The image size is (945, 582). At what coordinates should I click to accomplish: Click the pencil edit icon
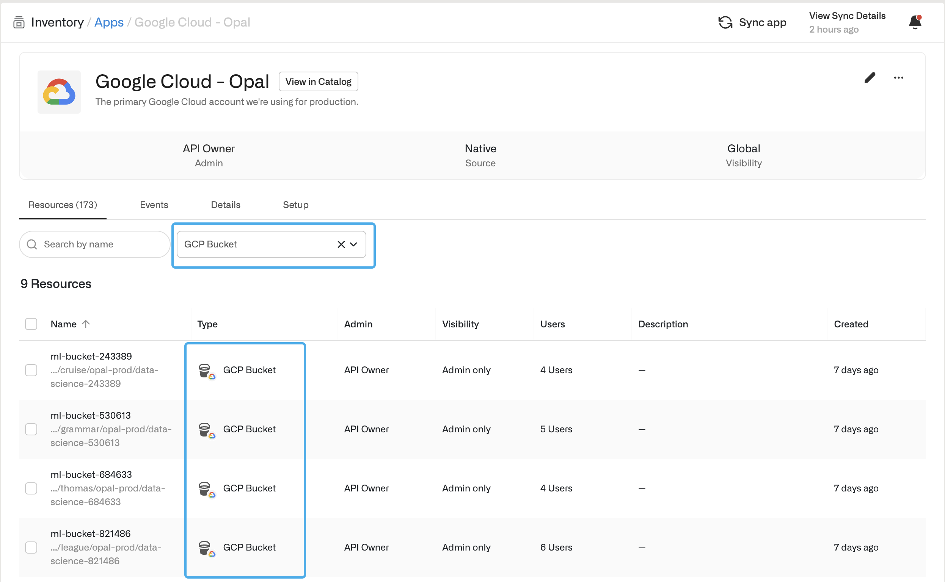(870, 78)
